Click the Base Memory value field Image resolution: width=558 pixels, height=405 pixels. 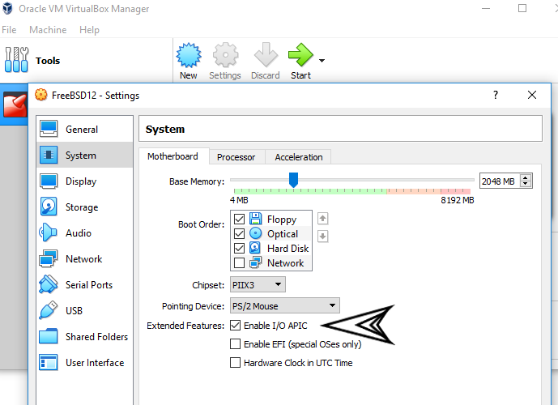coord(499,181)
